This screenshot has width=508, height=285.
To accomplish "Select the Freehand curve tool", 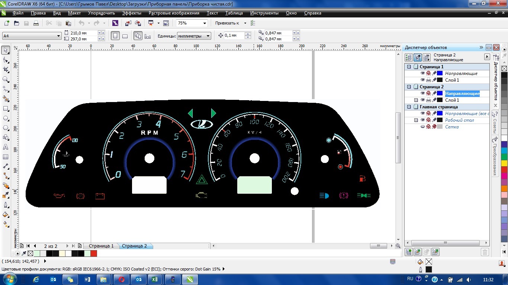I will click(x=6, y=89).
